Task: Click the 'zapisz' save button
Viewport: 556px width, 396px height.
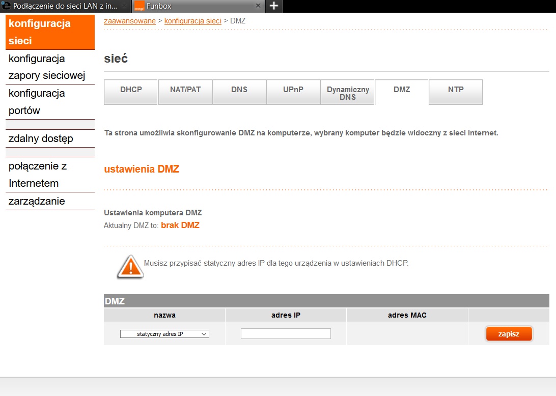Action: 509,333
